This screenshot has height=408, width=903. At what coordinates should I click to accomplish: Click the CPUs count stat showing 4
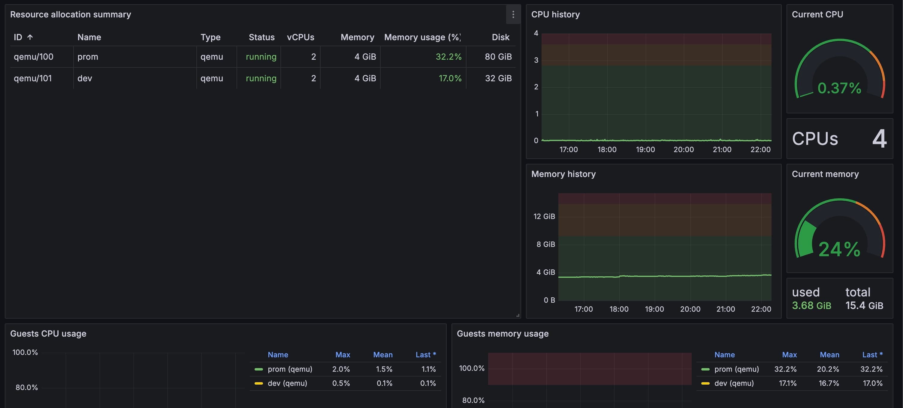[x=840, y=139]
